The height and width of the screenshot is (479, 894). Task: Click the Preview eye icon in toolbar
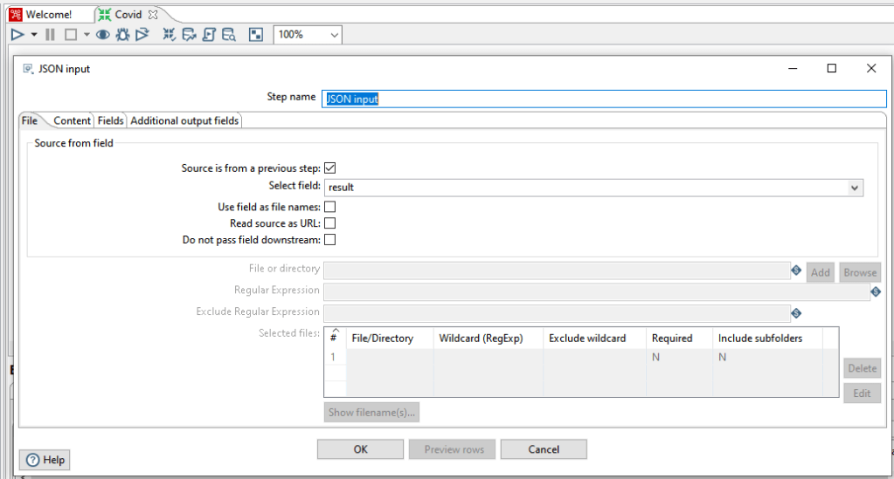tap(102, 35)
